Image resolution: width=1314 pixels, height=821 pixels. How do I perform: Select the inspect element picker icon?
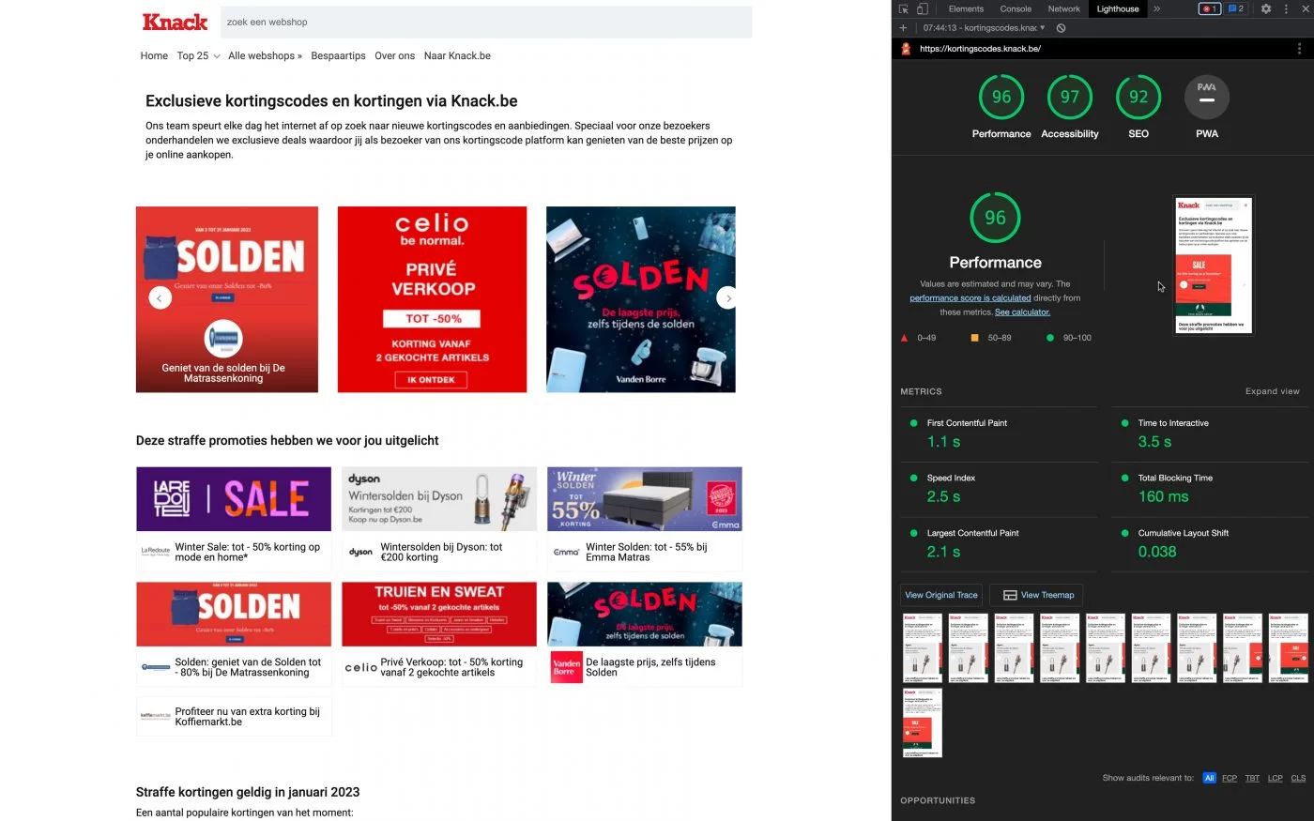tap(904, 8)
